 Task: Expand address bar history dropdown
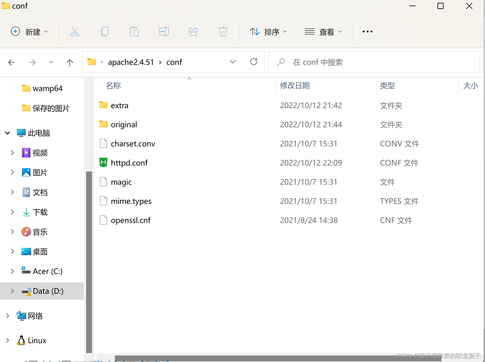[233, 62]
